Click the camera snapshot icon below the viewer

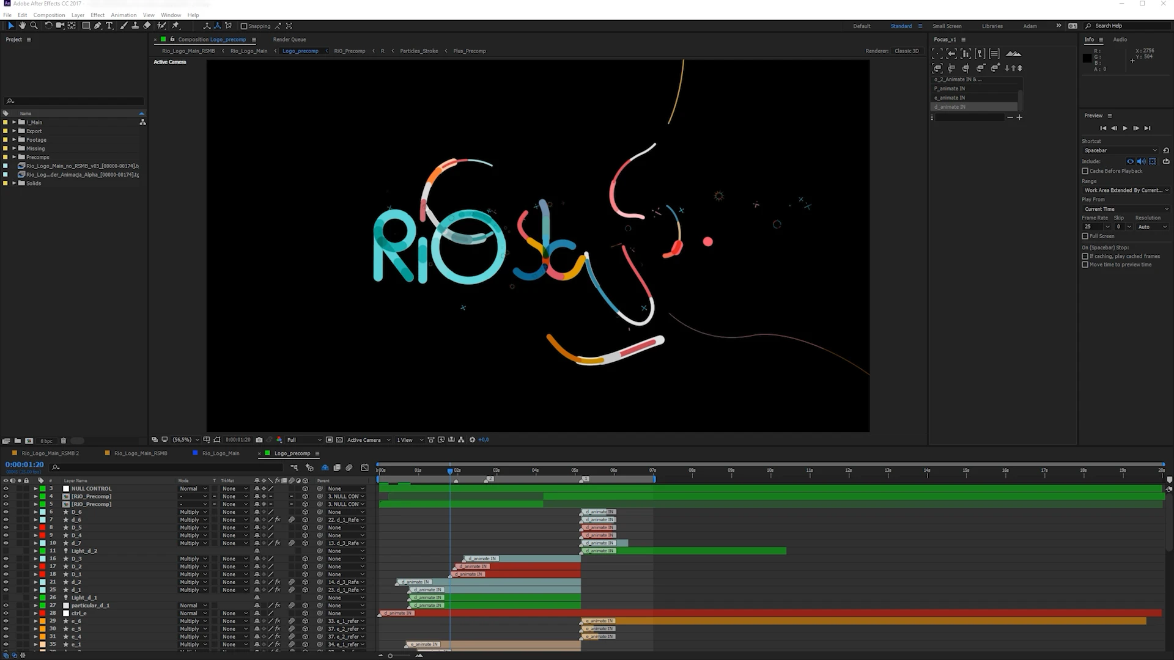click(259, 439)
